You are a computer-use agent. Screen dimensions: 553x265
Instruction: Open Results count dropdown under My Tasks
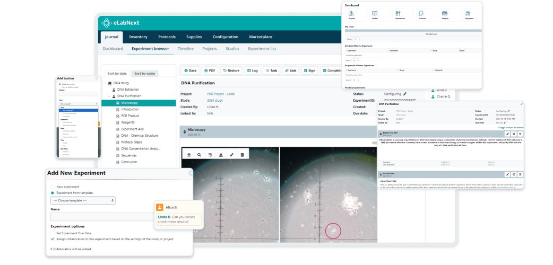357,39
